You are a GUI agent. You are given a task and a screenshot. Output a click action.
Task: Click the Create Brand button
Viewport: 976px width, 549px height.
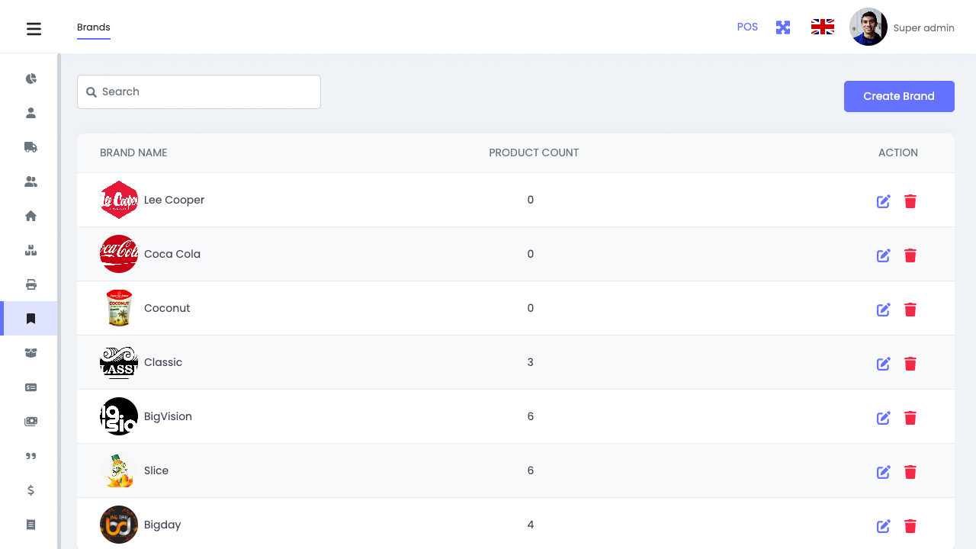point(899,96)
